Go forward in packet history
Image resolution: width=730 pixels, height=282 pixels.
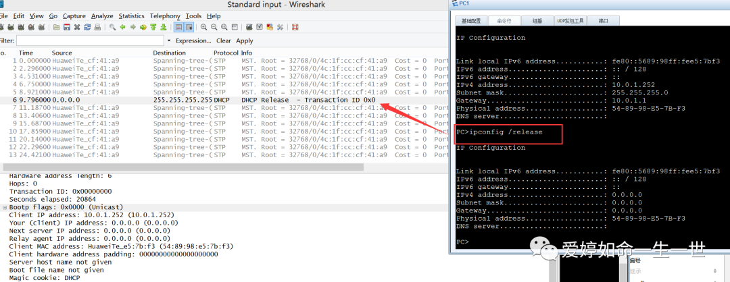click(132, 27)
